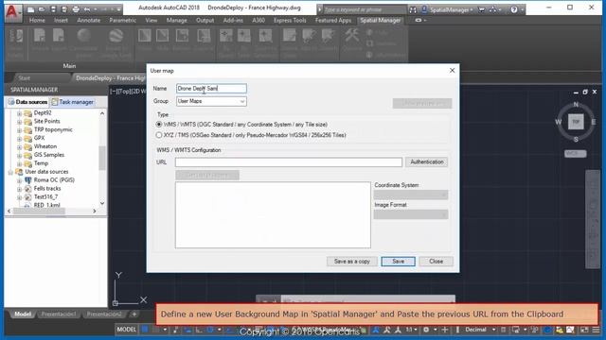Collapse the User data sources tree node
606x340 pixels.
pyautogui.click(x=10, y=172)
